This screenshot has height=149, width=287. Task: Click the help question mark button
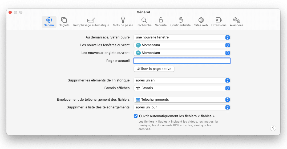[273, 128]
